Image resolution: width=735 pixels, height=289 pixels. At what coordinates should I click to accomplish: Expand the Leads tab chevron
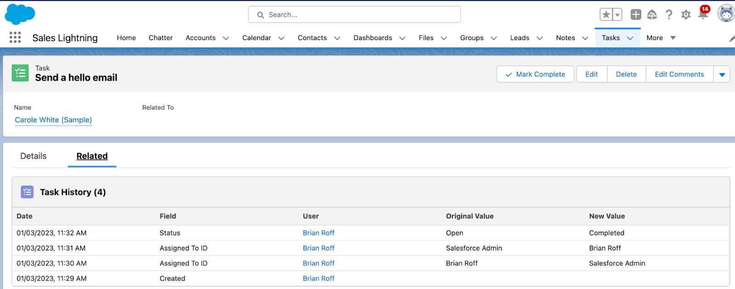[539, 38]
